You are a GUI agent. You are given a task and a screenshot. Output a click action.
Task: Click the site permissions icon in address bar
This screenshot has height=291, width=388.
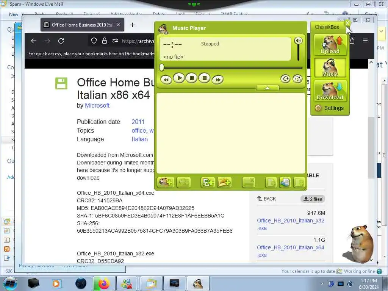tap(115, 41)
